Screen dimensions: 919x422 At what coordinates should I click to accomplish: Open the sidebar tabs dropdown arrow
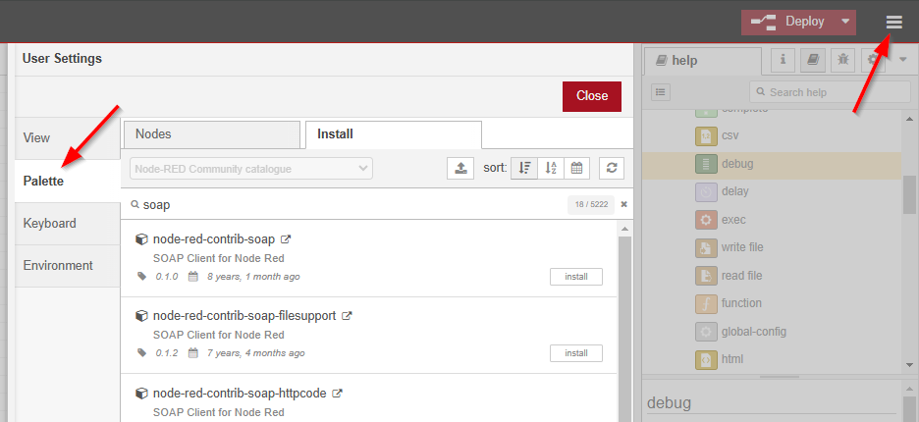(x=903, y=60)
